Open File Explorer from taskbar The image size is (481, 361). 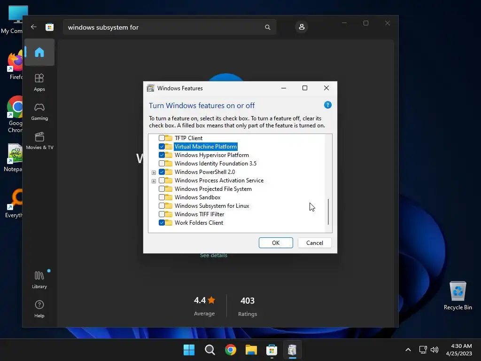click(251, 350)
